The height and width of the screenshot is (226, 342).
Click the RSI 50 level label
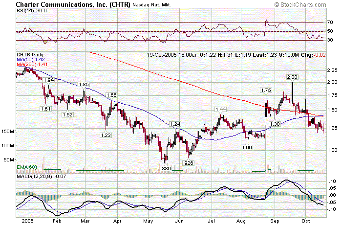(330, 31)
